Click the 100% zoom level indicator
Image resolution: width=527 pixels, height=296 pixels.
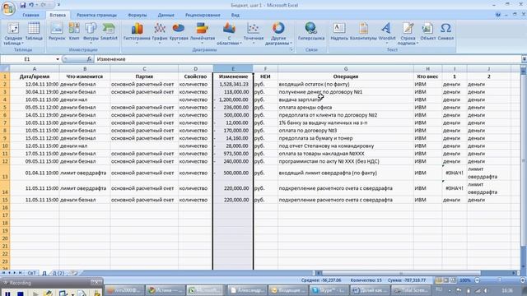(x=464, y=280)
